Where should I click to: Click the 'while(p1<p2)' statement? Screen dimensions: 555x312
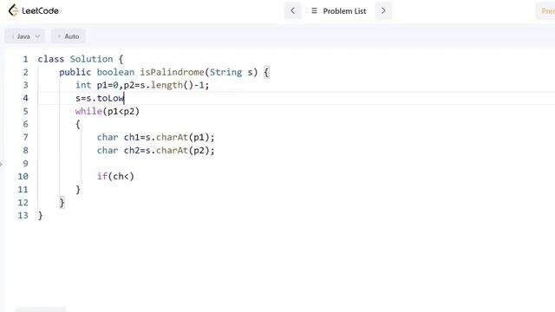108,112
